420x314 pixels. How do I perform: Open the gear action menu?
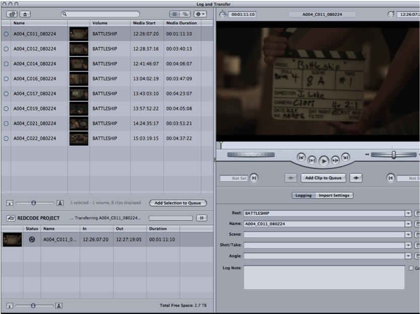click(x=200, y=14)
